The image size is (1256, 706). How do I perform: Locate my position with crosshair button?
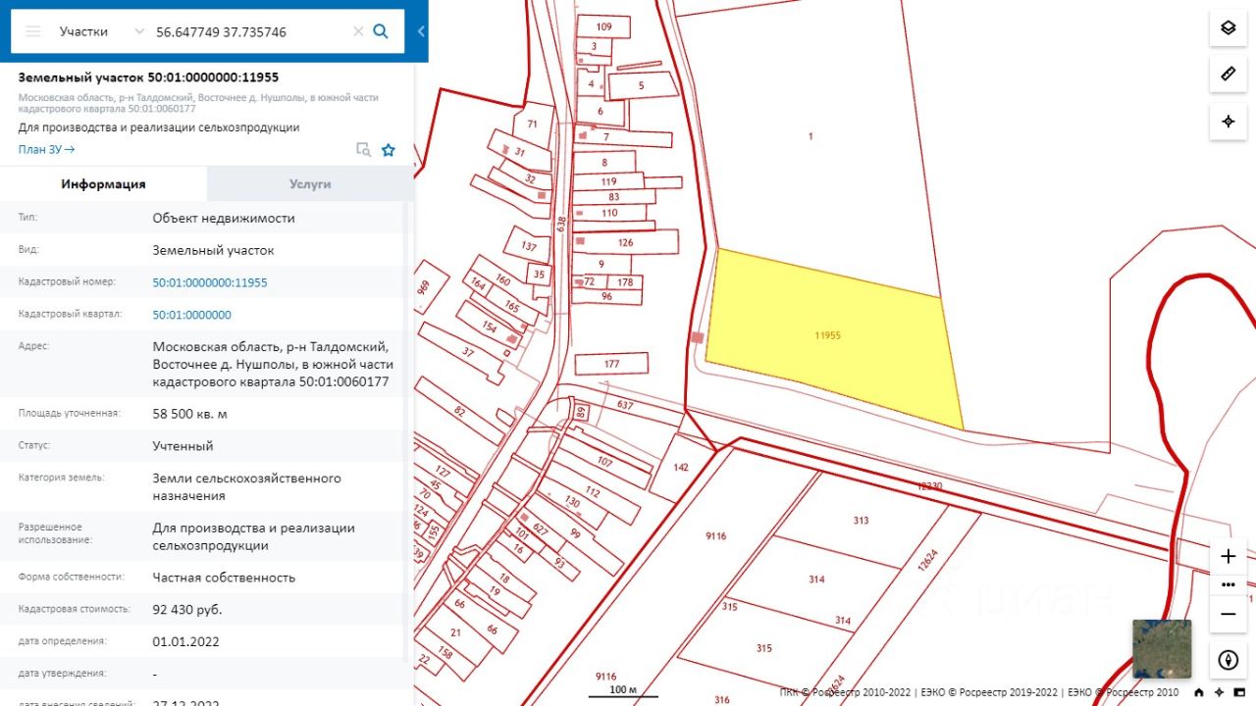pyautogui.click(x=1228, y=122)
